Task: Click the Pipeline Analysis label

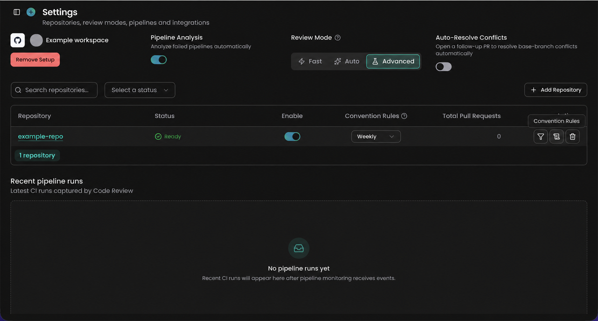Action: [x=177, y=37]
